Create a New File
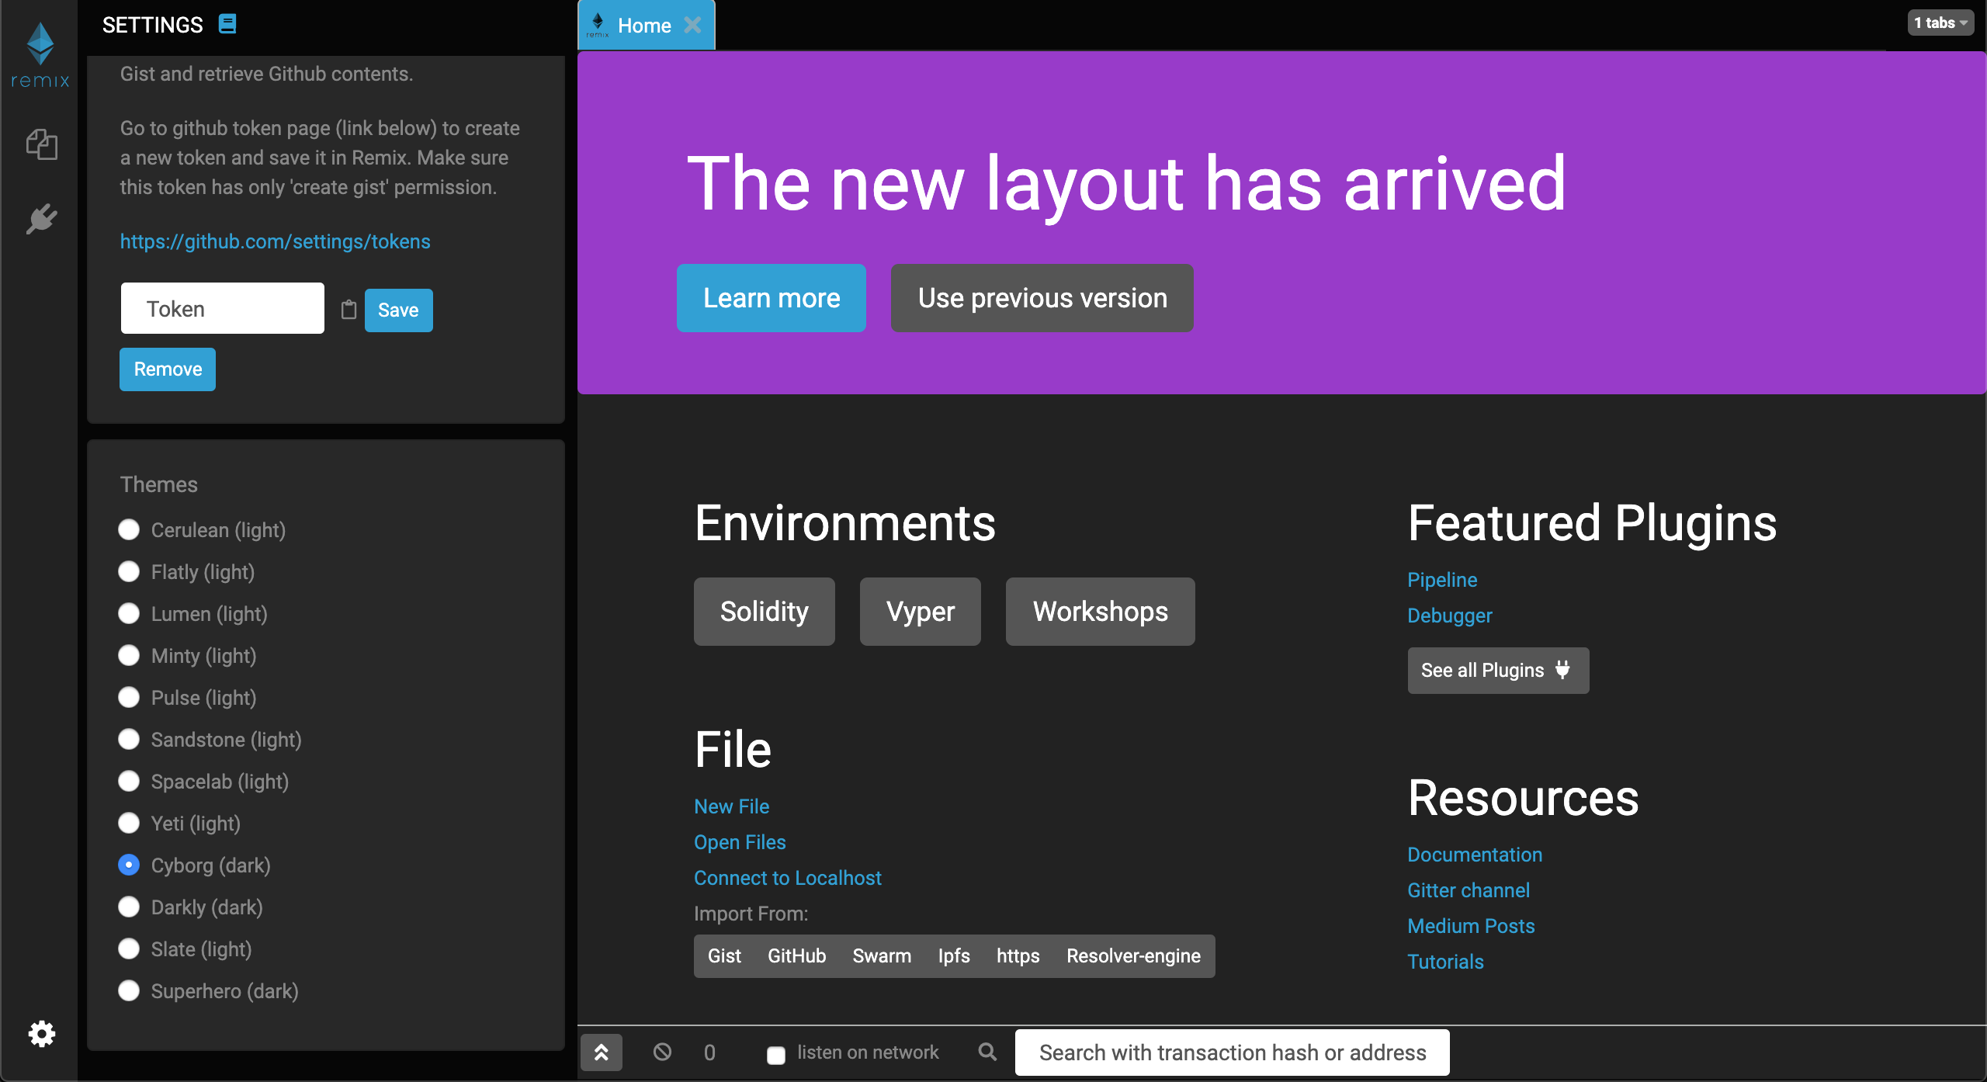This screenshot has width=1987, height=1082. click(x=731, y=806)
